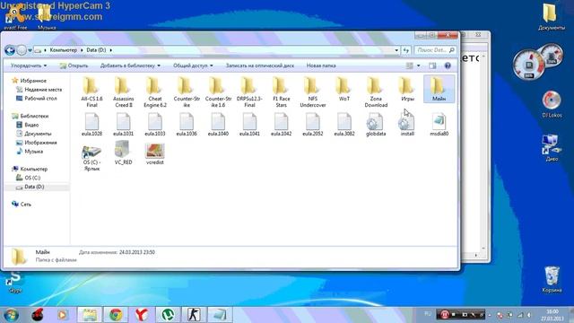
Task: Open the Общий доступ dropdown
Action: pos(193,65)
